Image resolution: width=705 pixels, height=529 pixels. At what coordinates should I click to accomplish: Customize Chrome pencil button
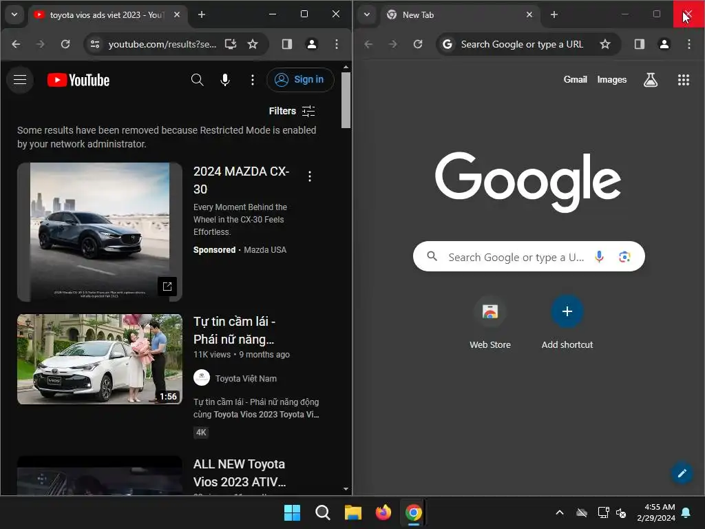click(682, 473)
